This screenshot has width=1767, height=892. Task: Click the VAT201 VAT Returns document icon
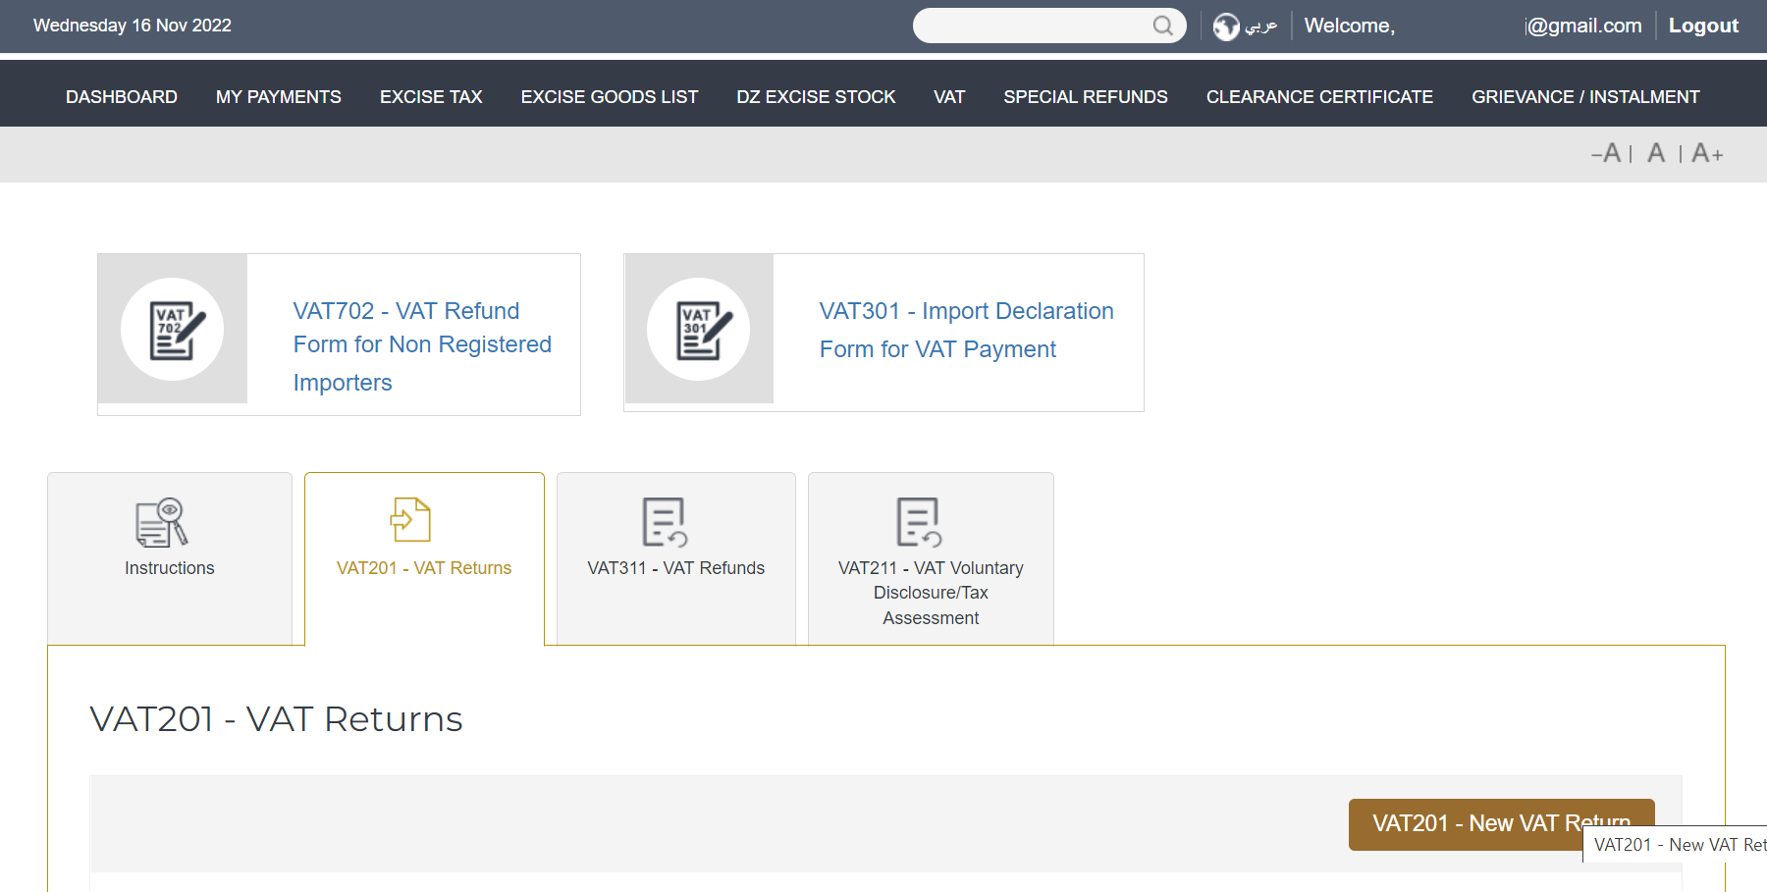coord(409,521)
